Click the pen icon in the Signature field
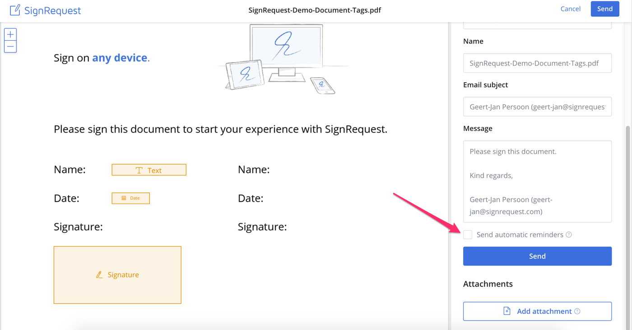The image size is (632, 330). 99,274
